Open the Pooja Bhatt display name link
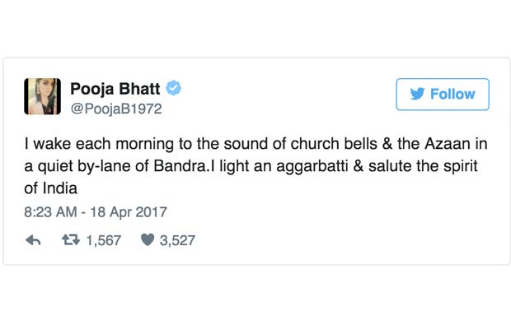Viewport: 511px width, 329px height. (x=115, y=88)
